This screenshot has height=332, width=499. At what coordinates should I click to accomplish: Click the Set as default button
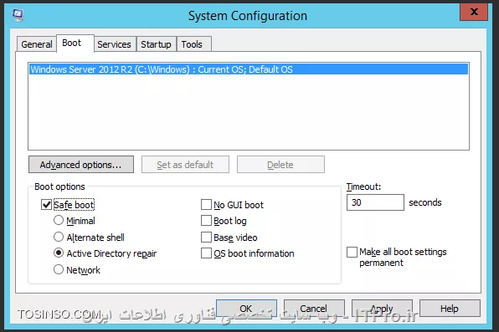pos(185,165)
